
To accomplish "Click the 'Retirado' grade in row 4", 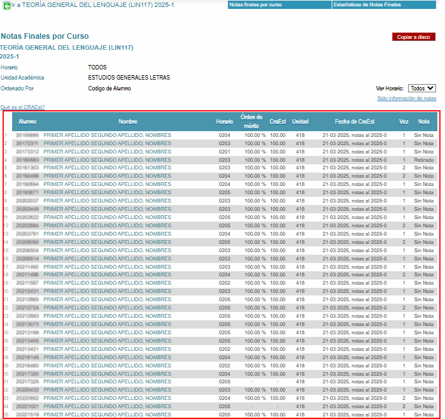I will tap(423, 160).
